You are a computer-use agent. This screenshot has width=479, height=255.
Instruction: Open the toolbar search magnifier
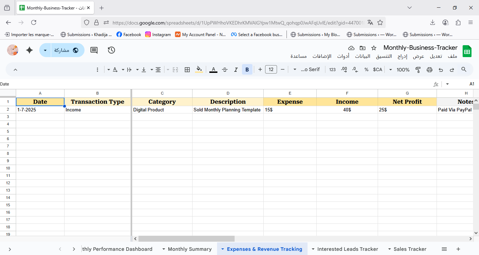tap(464, 70)
